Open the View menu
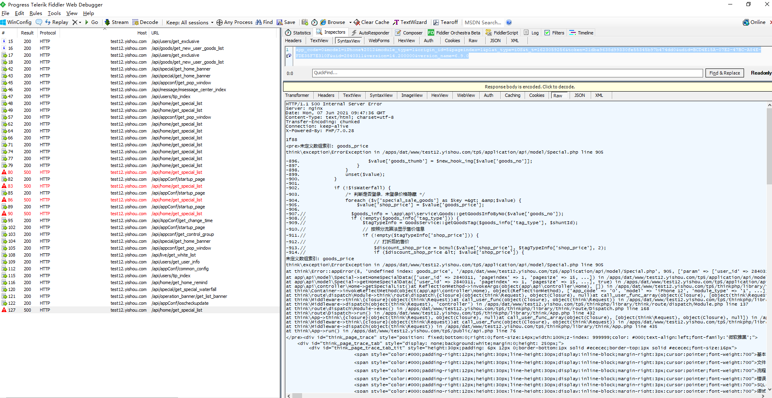 click(72, 13)
